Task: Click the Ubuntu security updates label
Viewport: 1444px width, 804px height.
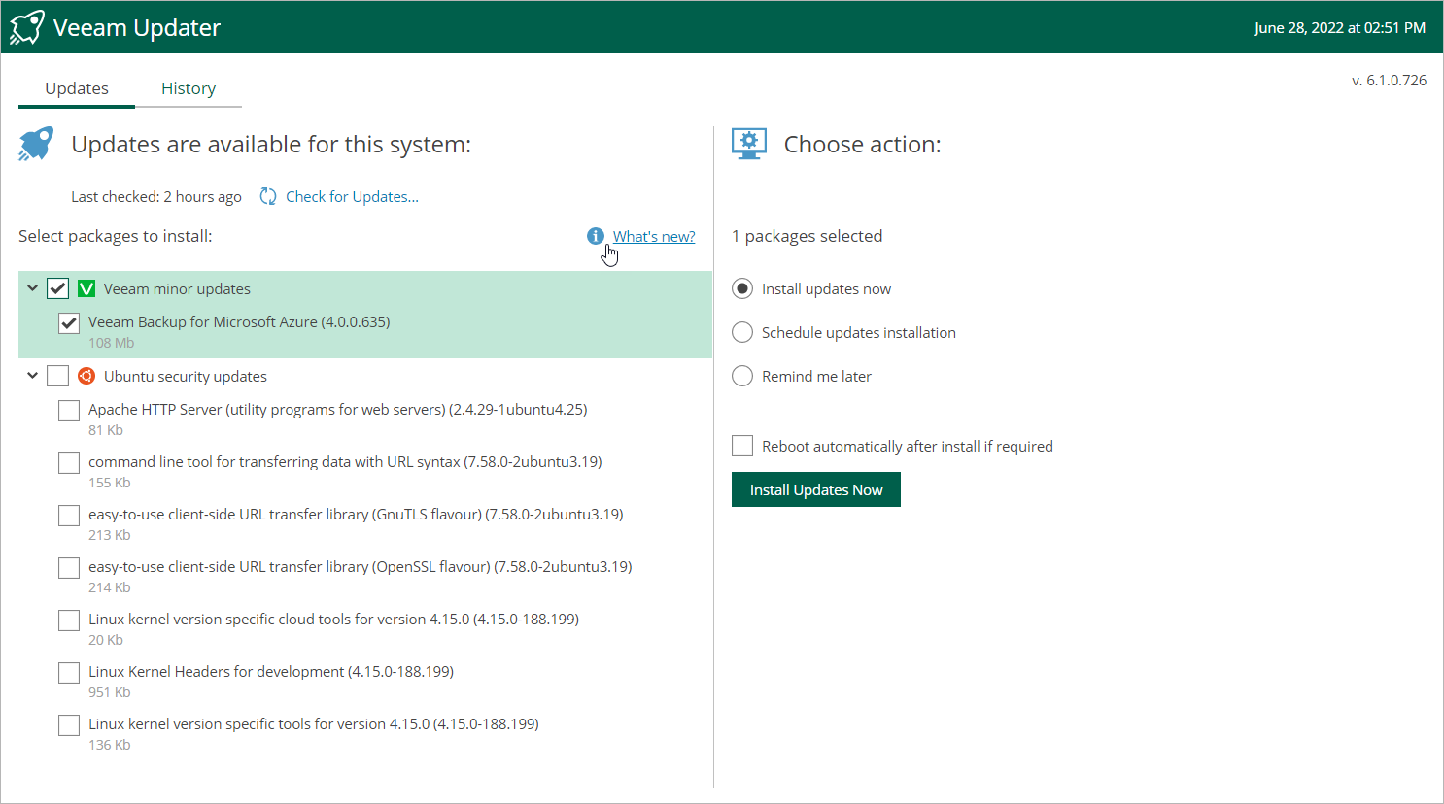Action: (x=186, y=376)
